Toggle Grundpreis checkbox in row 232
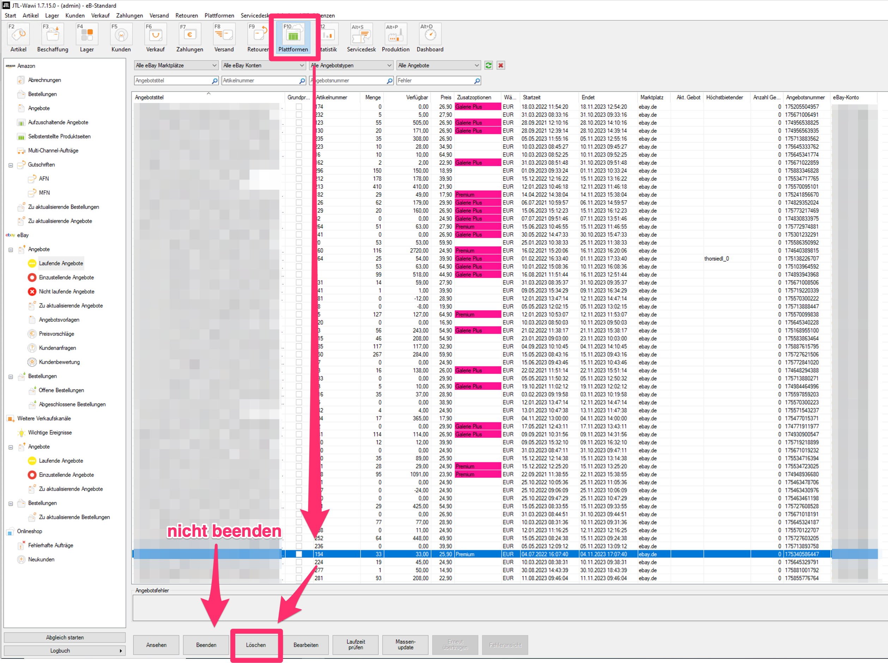 point(299,115)
